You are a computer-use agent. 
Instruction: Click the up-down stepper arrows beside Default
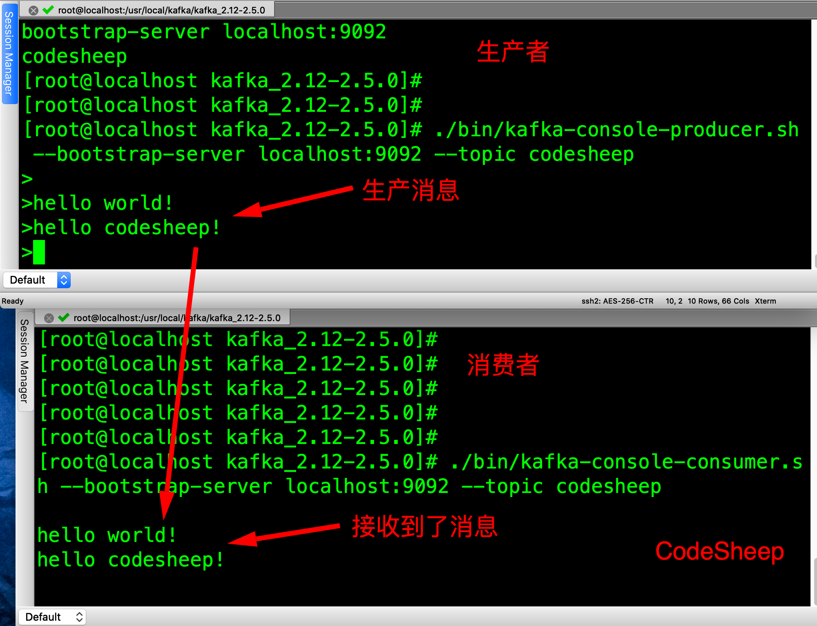pyautogui.click(x=63, y=280)
